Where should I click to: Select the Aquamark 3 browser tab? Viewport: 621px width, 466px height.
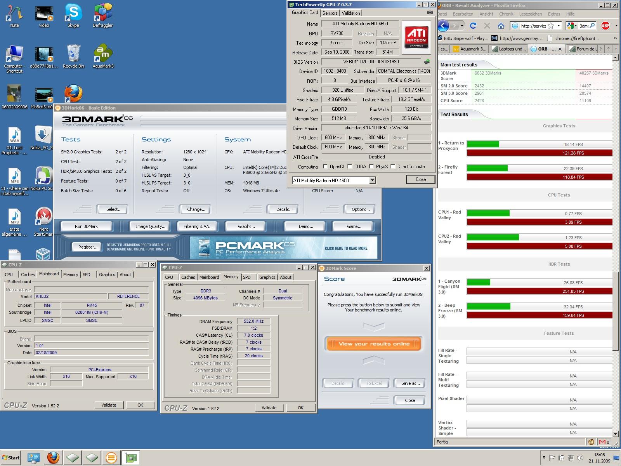click(469, 49)
